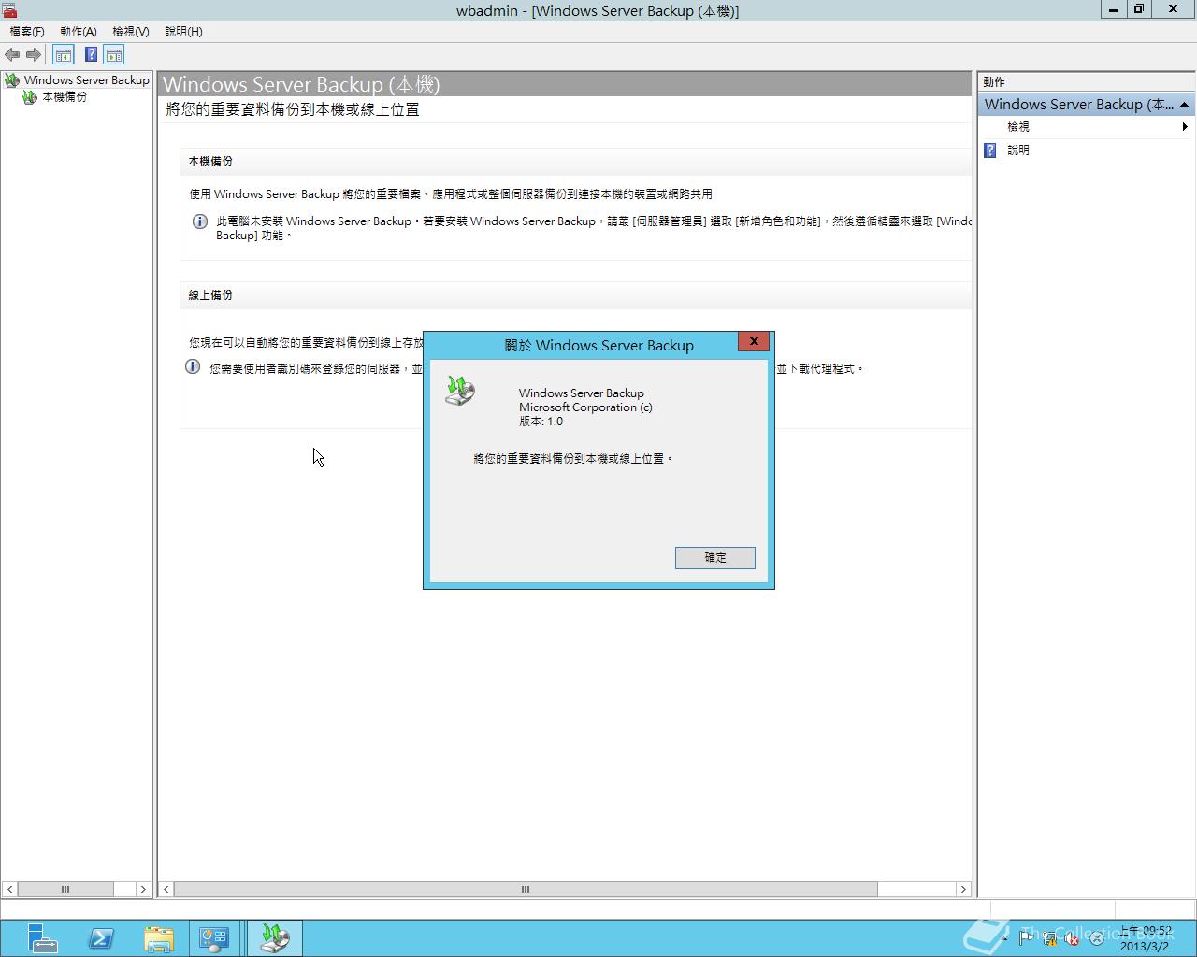Click Microsoft Corporation (c) text in dialog

coord(585,407)
